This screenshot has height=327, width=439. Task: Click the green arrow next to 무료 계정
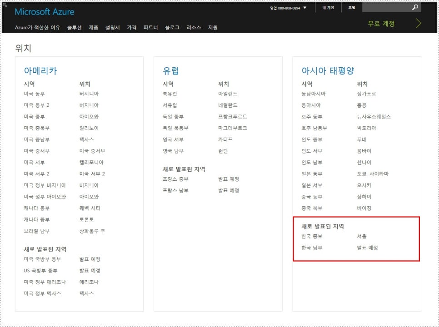click(418, 24)
